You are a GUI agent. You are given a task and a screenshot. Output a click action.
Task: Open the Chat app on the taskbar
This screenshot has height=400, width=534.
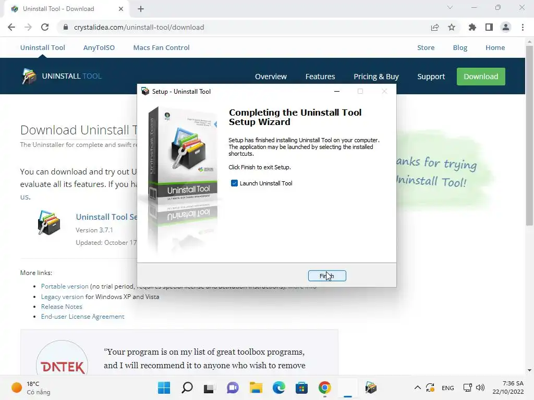point(233,387)
